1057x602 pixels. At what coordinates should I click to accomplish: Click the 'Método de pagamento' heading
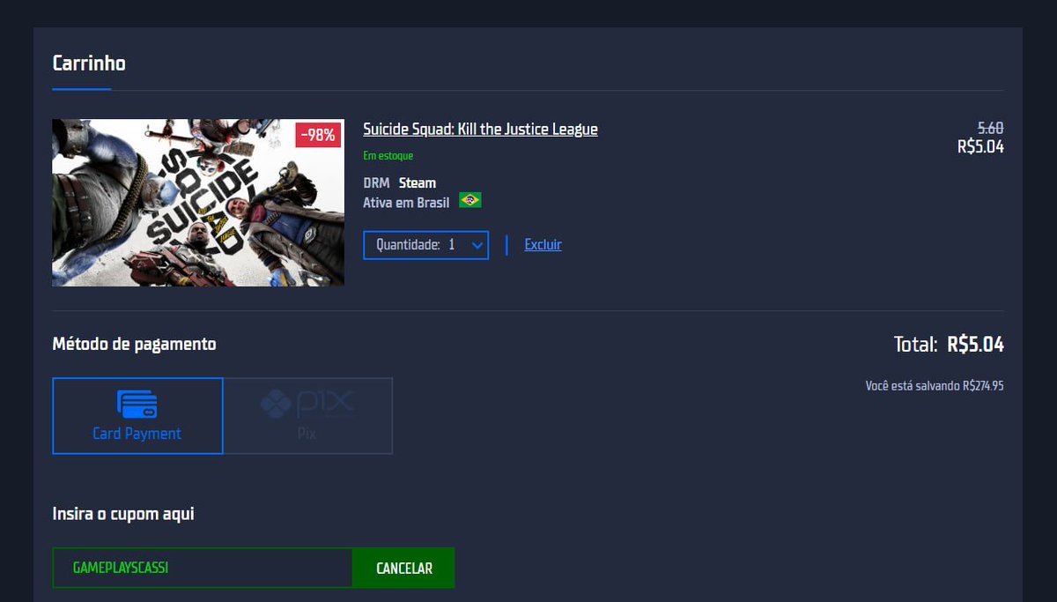tap(134, 344)
